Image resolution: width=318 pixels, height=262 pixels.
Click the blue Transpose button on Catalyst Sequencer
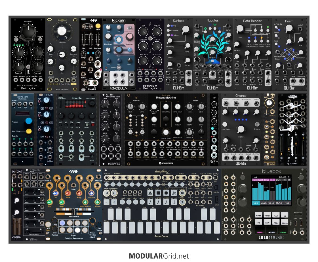(x=91, y=193)
